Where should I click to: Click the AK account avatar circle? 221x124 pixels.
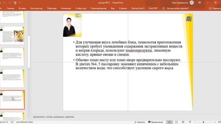(192, 3)
